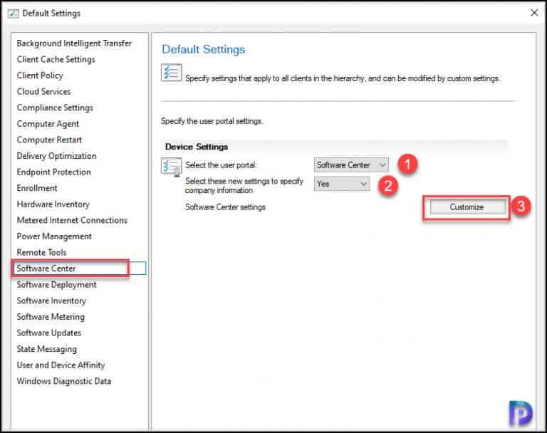Select Software Updates
The height and width of the screenshot is (433, 547).
coord(49,333)
